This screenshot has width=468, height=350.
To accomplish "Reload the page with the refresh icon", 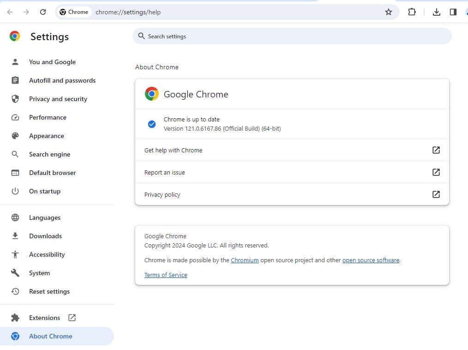I will [43, 12].
